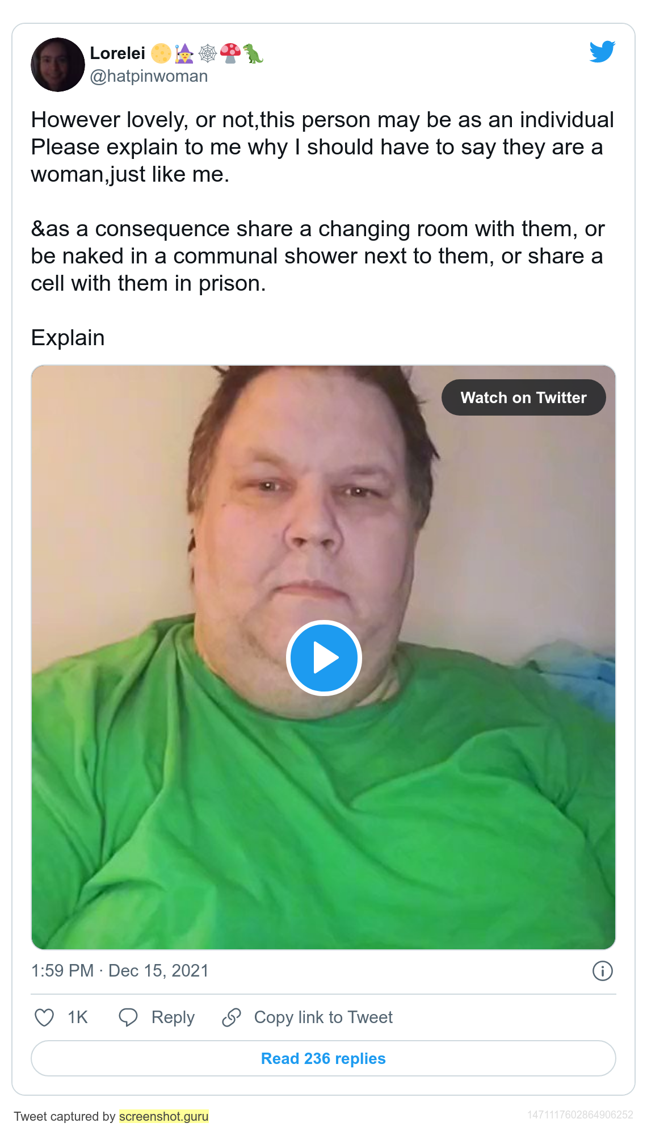Open Lorelei's profile avatar
This screenshot has width=647, height=1148.
tap(58, 65)
